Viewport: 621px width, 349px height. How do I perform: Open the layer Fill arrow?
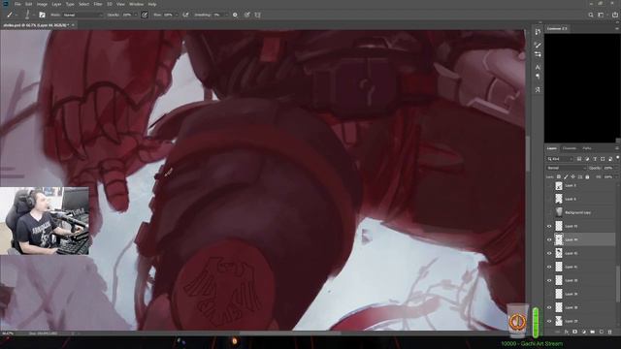point(616,176)
